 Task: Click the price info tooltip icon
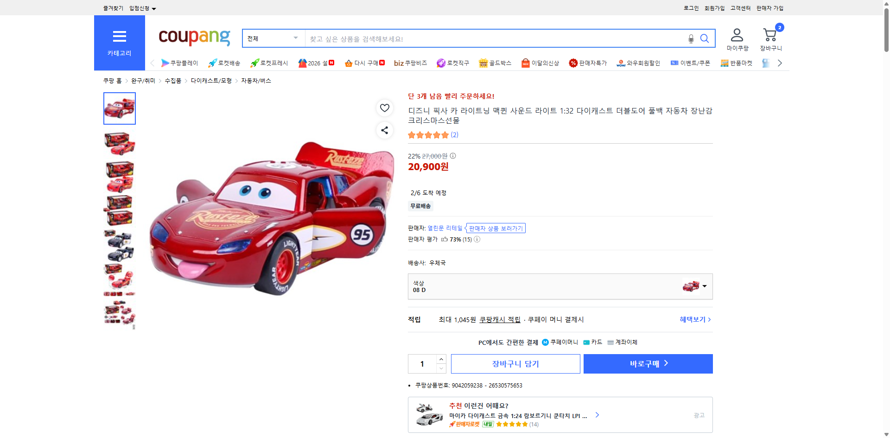(452, 156)
